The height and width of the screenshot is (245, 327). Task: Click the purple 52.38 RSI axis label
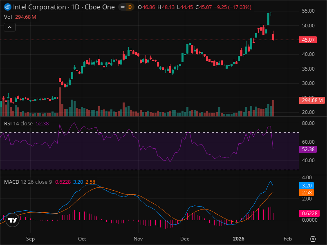[308, 149]
